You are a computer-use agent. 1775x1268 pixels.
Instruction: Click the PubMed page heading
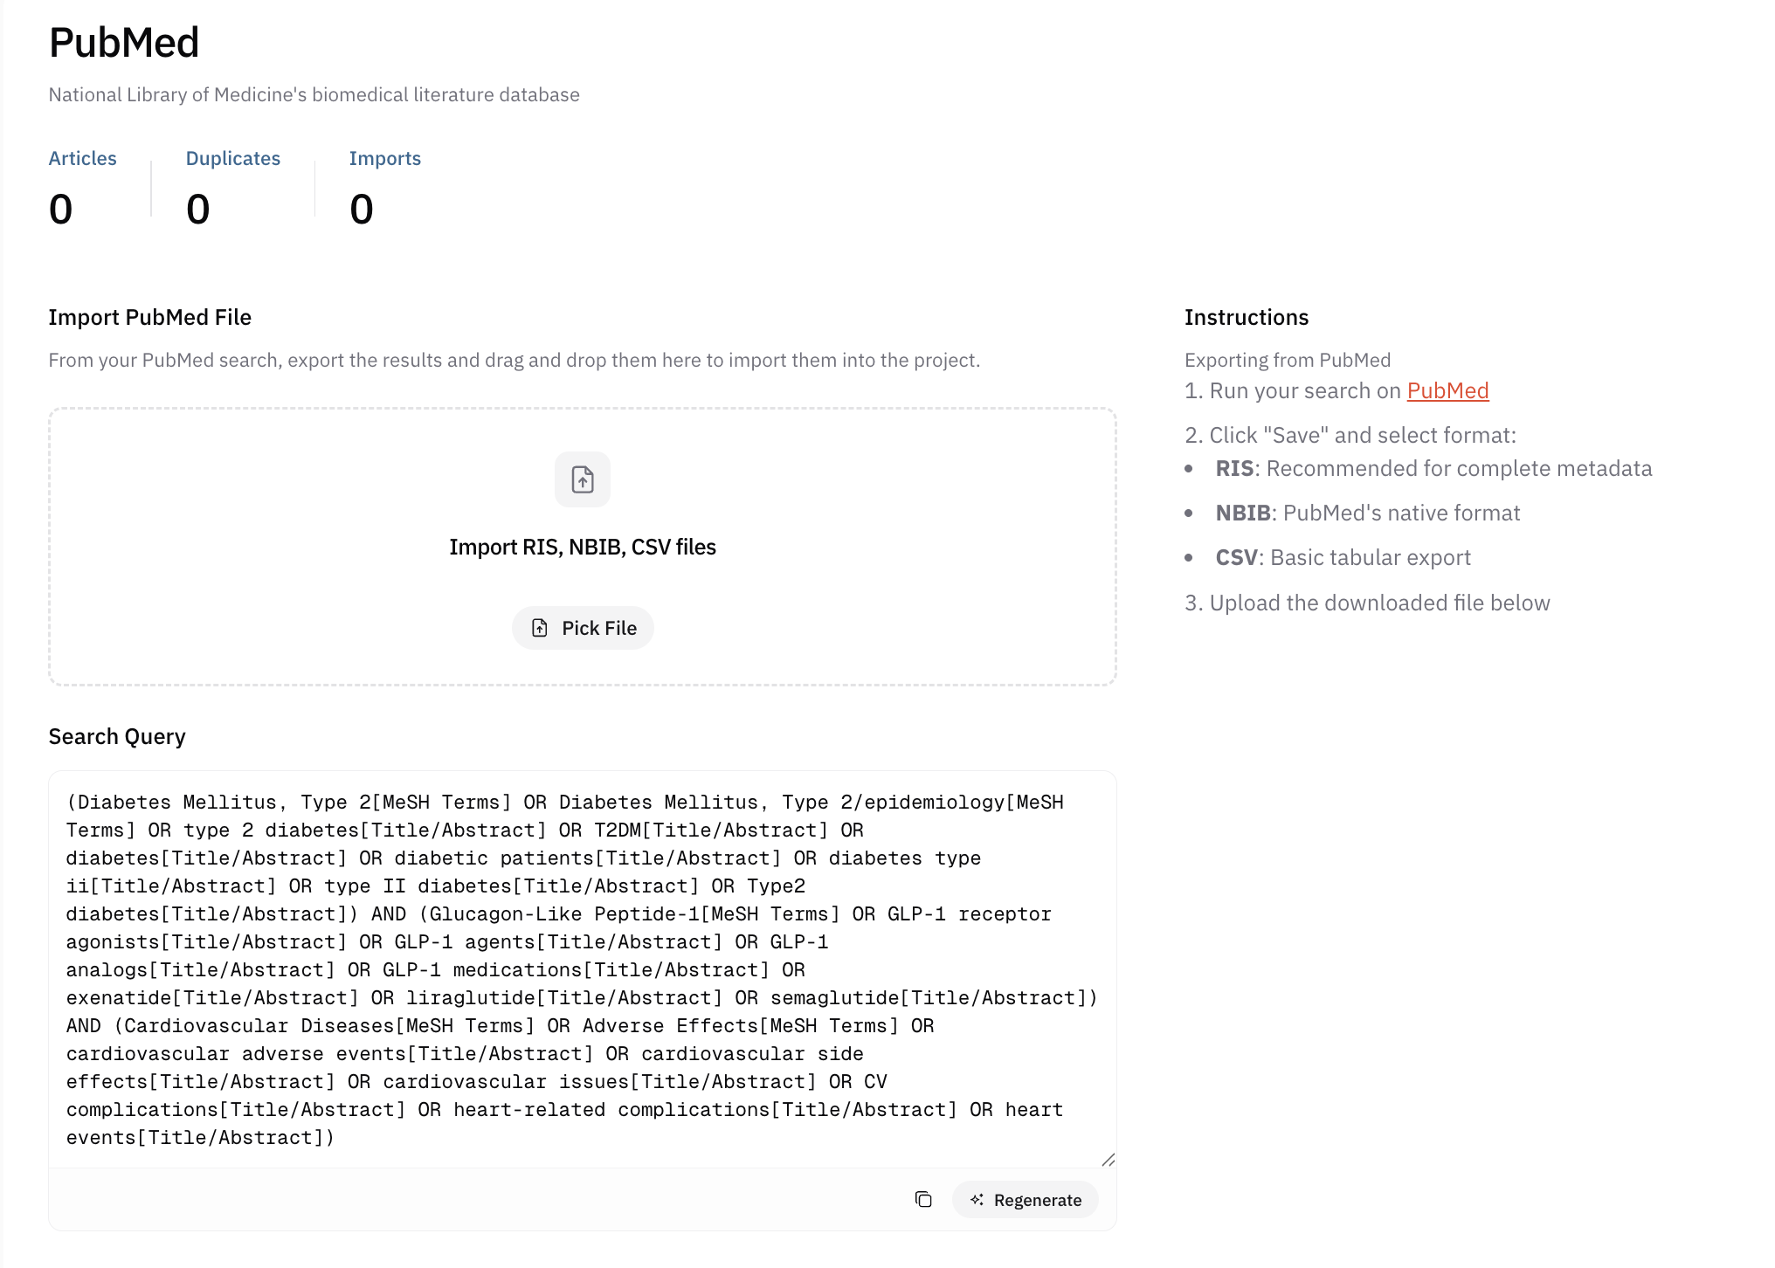tap(124, 43)
